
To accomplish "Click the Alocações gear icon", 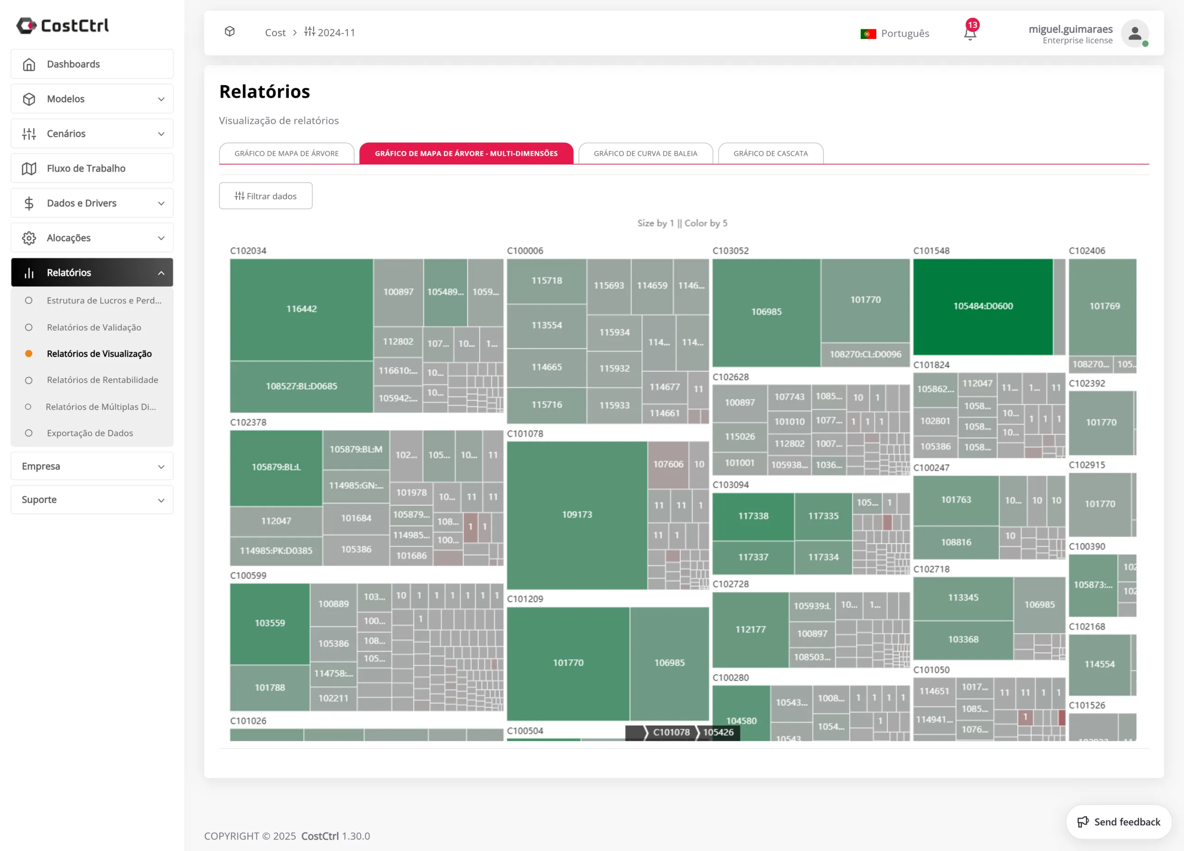I will pos(30,238).
